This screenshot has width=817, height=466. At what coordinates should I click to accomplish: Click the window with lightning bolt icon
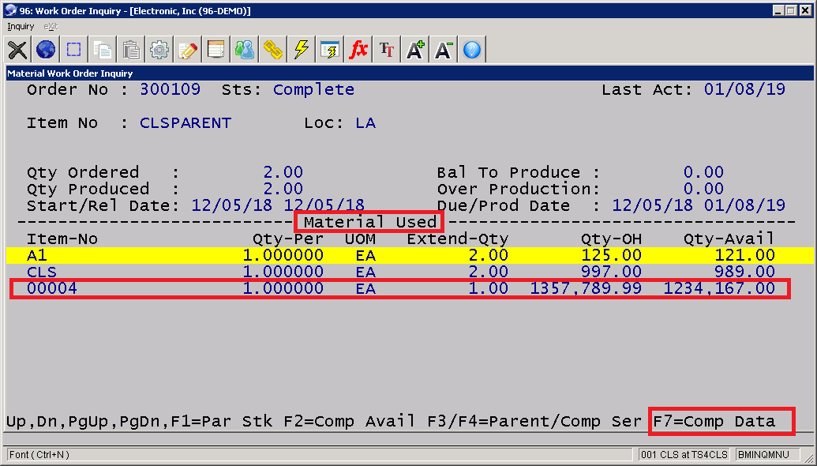click(330, 50)
